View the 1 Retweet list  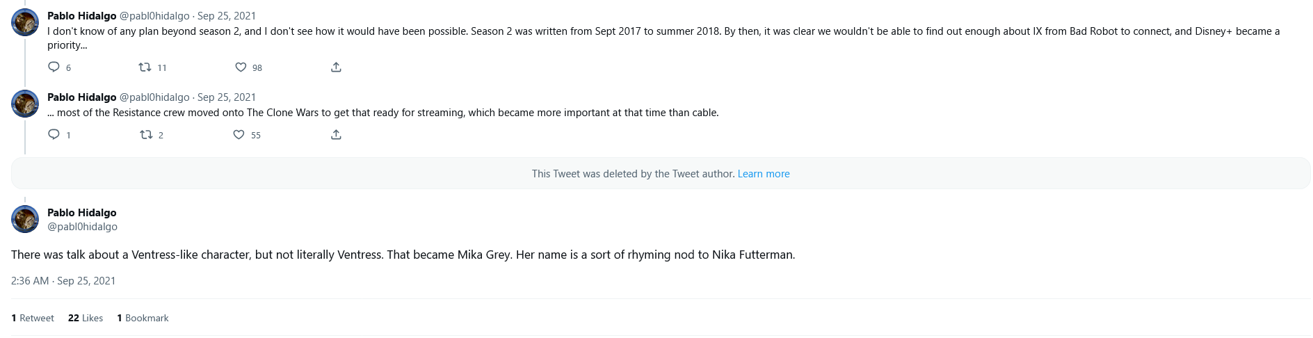(x=33, y=318)
